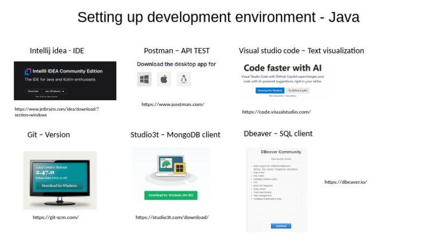Click the Apple logo icon under Postman
Screen dimensions: 440x248
coord(164,80)
